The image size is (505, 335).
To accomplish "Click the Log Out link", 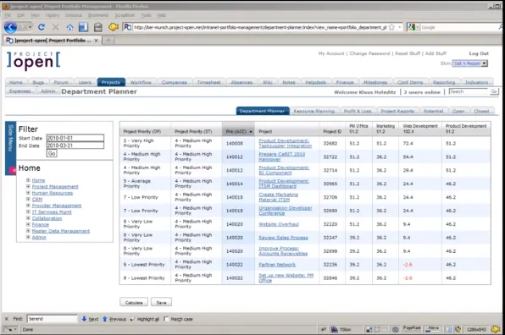I will click(479, 53).
